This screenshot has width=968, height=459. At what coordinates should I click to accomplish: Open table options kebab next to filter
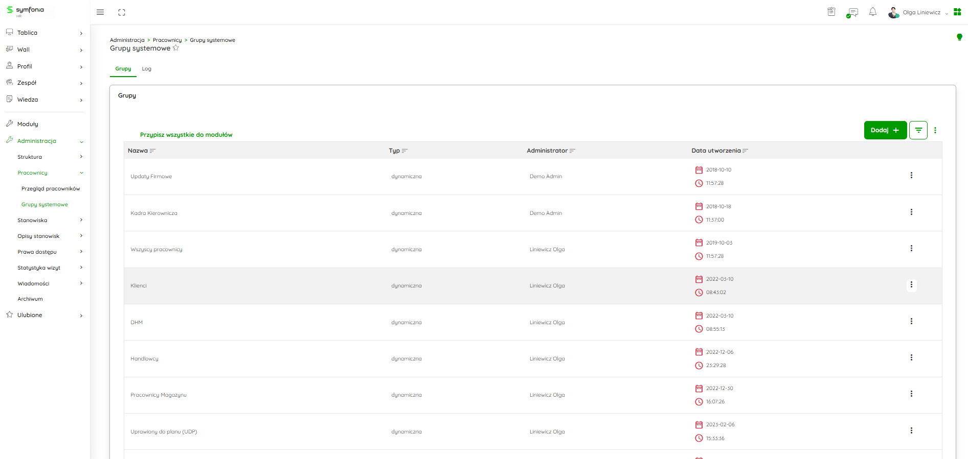tap(935, 130)
